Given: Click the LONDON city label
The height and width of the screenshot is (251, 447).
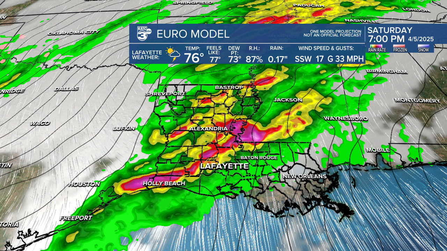Looking at the screenshot, I should [416, 10].
